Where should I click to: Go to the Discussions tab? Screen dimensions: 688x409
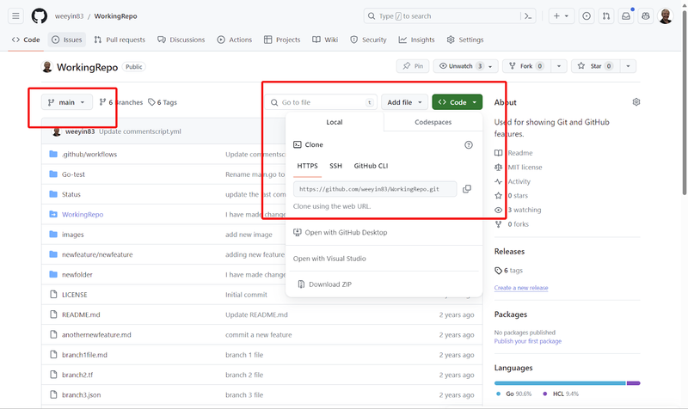(181, 40)
